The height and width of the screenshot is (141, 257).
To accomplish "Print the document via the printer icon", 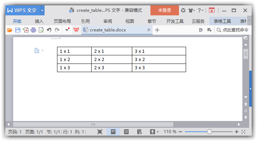I will pos(33,30).
